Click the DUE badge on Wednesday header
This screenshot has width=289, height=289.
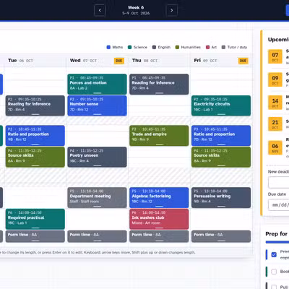[x=119, y=61]
